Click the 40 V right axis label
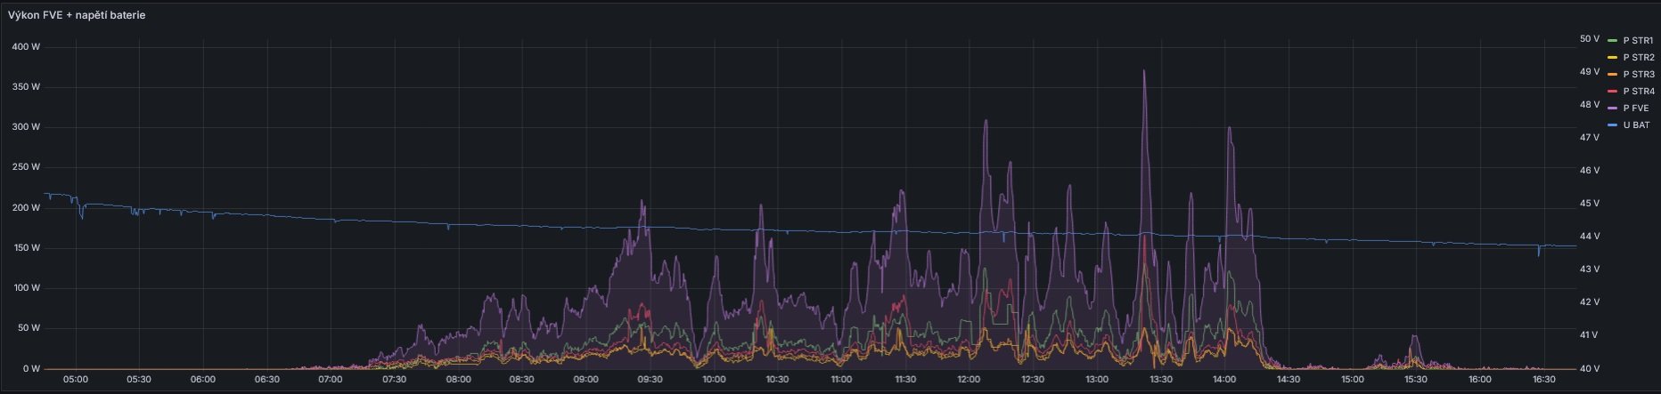 [x=1590, y=368]
